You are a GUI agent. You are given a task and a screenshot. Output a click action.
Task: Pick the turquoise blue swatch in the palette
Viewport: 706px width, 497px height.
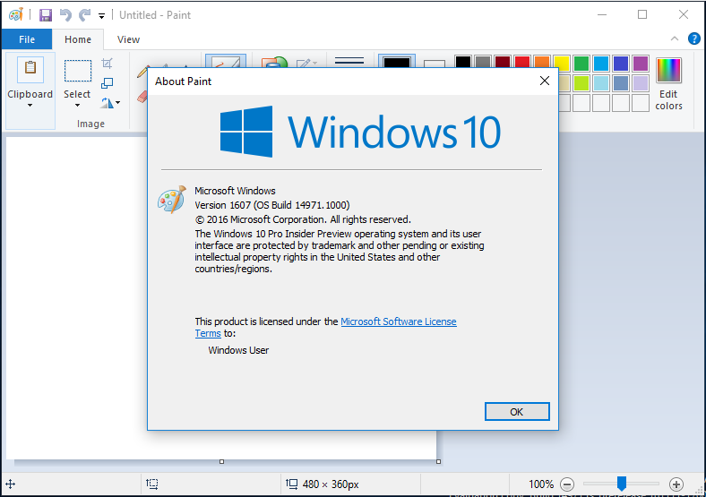pos(601,64)
